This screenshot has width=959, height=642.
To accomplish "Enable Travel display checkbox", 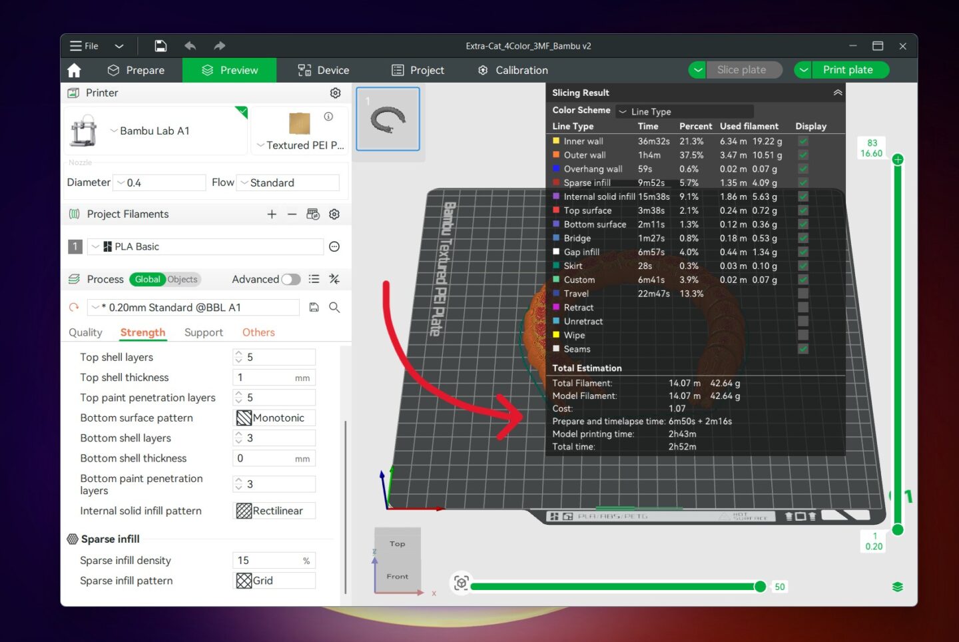I will pyautogui.click(x=803, y=293).
